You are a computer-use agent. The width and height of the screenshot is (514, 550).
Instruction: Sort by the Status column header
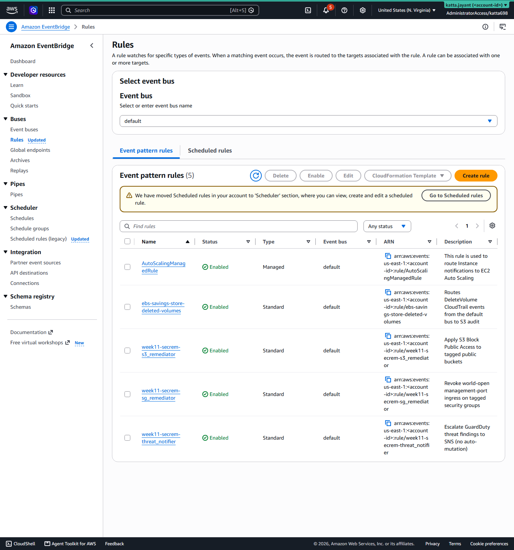point(226,242)
